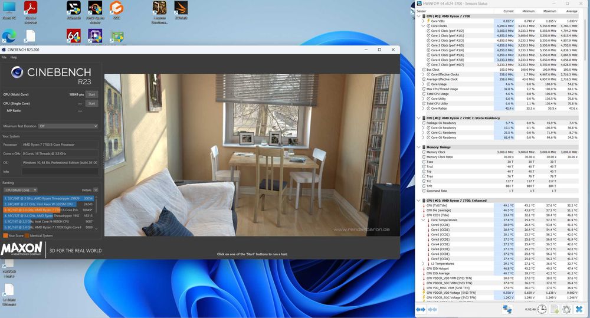Collapse the Core Clocks tree node
Viewport: 590px width, 318px height.
click(x=423, y=26)
